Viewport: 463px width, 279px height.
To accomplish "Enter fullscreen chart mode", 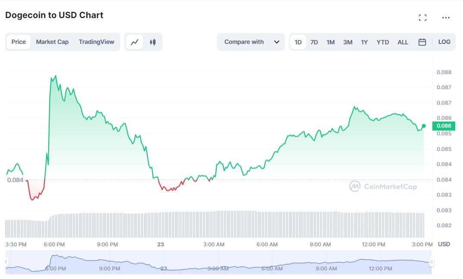I will point(422,18).
